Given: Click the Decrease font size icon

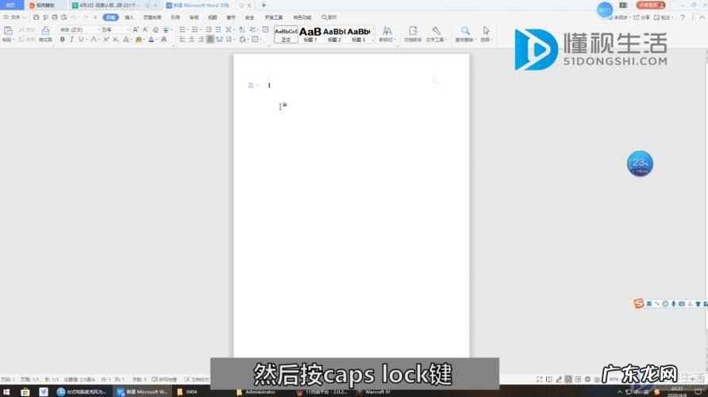Looking at the screenshot, I should (x=144, y=30).
